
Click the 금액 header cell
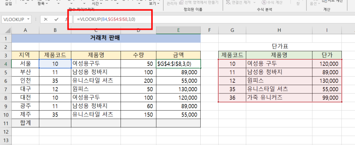tap(178, 55)
